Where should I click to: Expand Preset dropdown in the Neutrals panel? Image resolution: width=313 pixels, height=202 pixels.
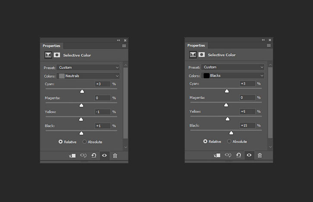point(89,68)
